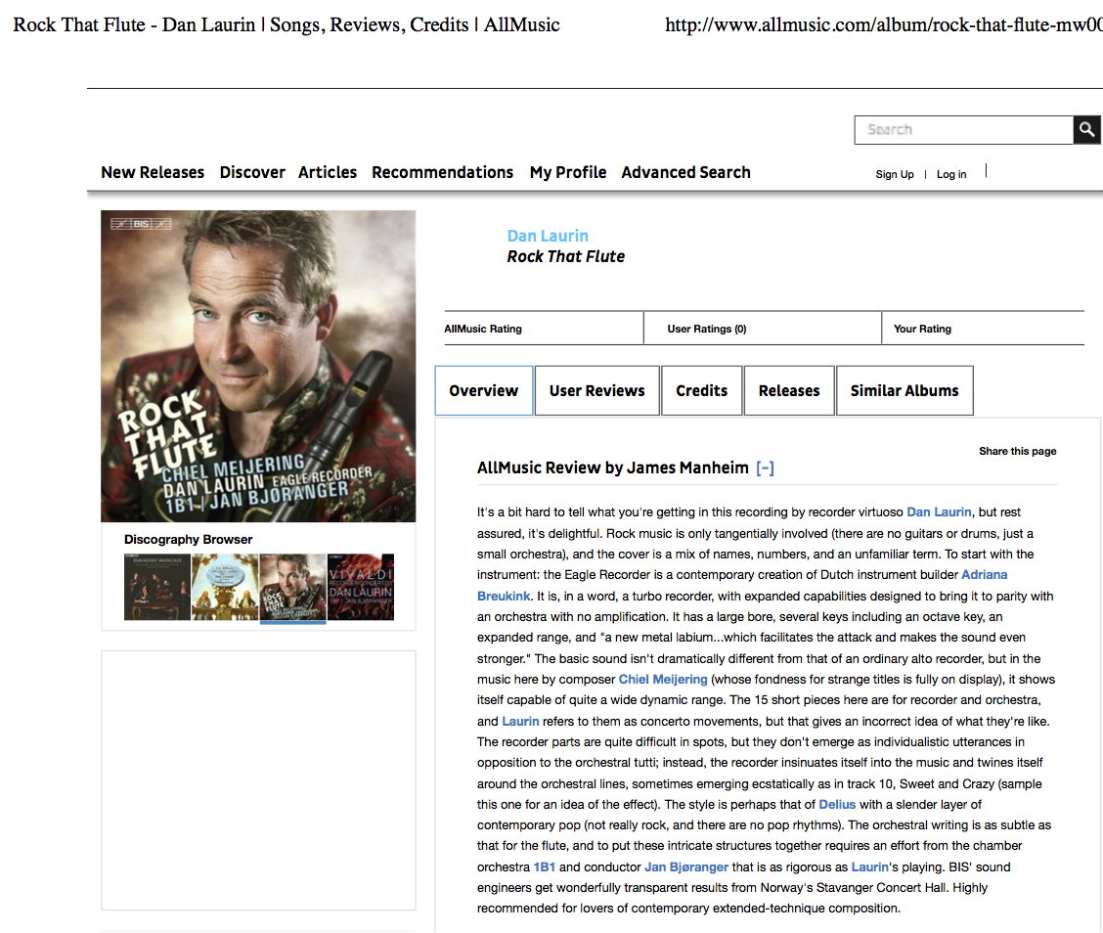1103x933 pixels.
Task: Switch to the Credits tab
Action: [x=701, y=390]
